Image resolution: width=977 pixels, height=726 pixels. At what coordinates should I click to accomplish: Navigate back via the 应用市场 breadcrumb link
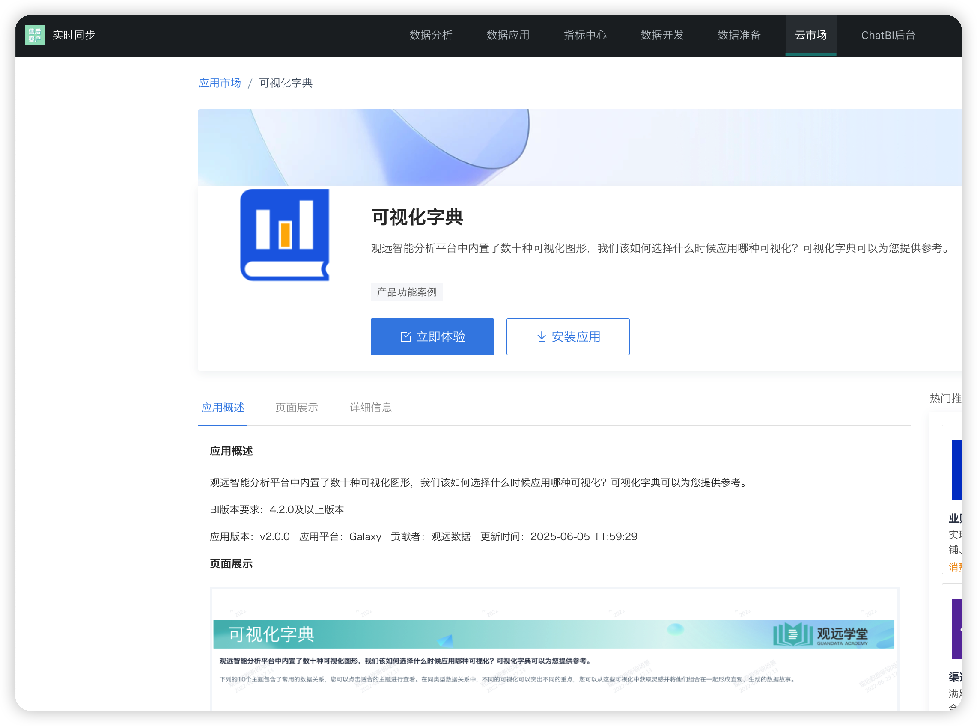click(x=219, y=83)
